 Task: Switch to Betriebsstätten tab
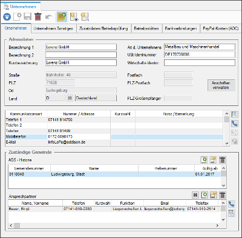pos(146,28)
